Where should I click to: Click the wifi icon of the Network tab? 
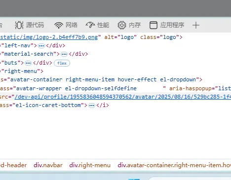(59, 25)
